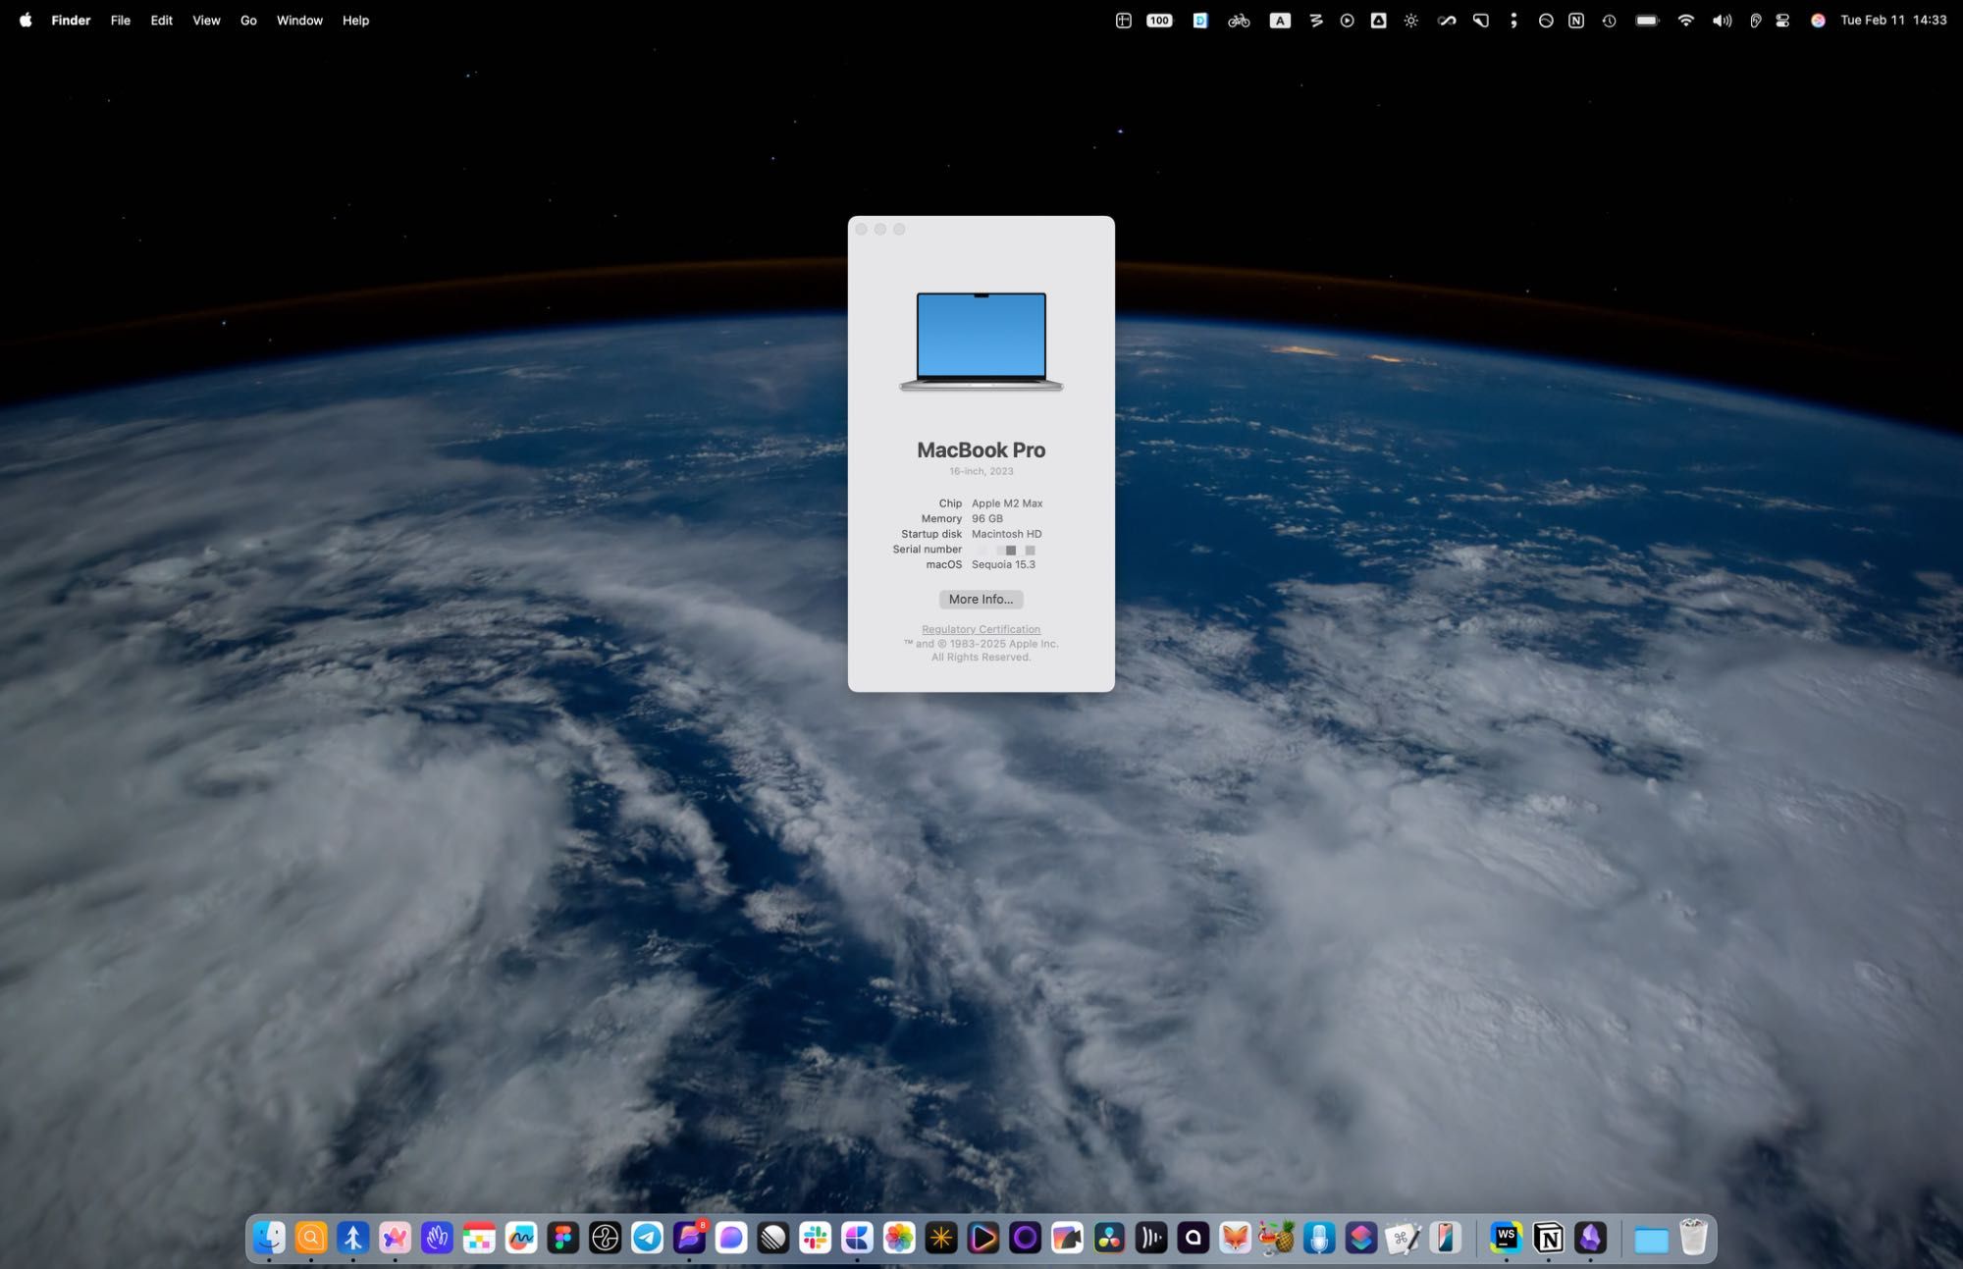The image size is (1963, 1269).
Task: Open the orange magnifier app in Dock
Action: point(311,1238)
